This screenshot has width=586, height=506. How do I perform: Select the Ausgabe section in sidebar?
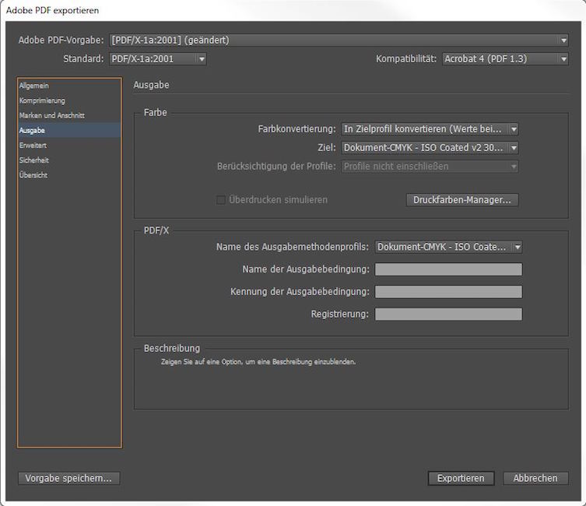pyautogui.click(x=69, y=131)
